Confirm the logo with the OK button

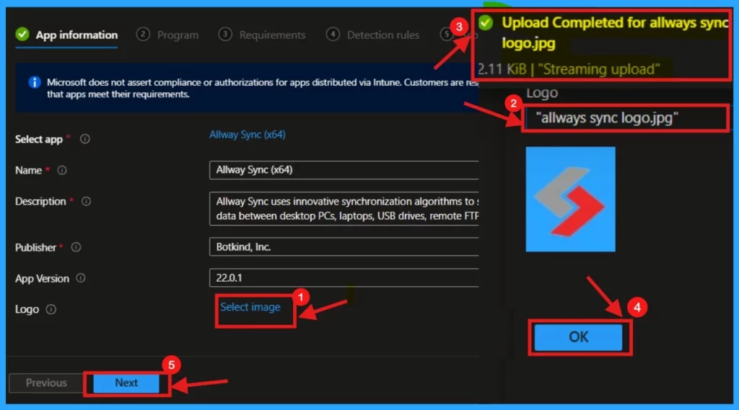pyautogui.click(x=578, y=337)
